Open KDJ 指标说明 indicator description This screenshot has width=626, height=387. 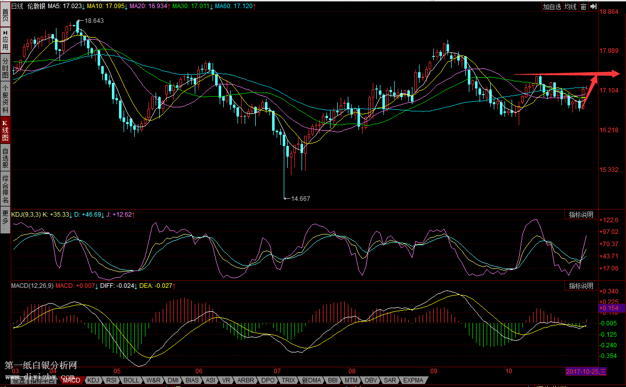coord(581,215)
